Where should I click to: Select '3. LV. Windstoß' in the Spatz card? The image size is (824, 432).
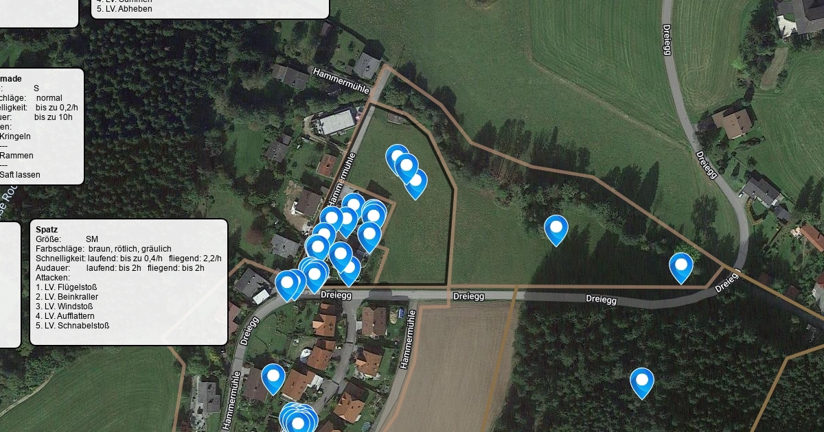point(64,307)
